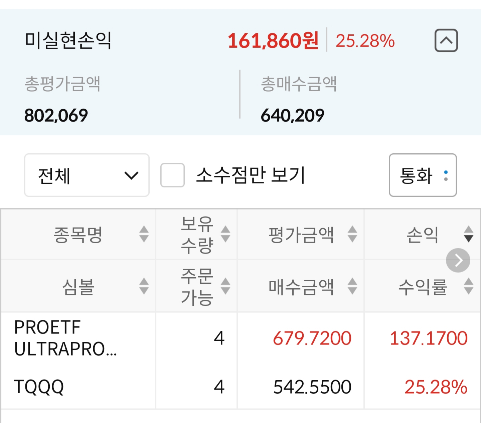Show more columns with right arrow circle
Screen dimensions: 481x423
click(x=458, y=260)
